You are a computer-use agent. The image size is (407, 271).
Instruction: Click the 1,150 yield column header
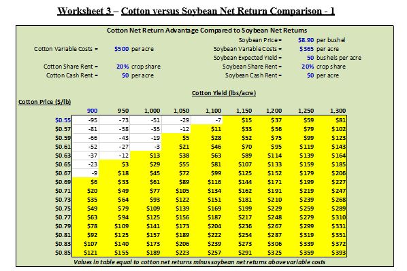(244, 111)
